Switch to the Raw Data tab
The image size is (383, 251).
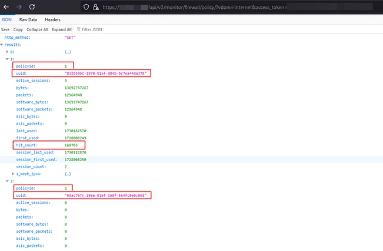coord(28,19)
